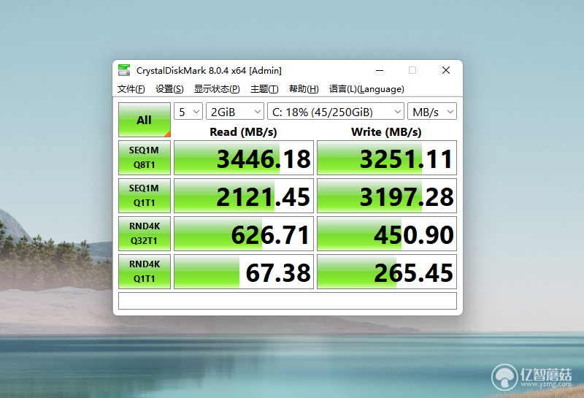Run the RND4K Q32T1 test
The image size is (584, 398).
click(145, 234)
